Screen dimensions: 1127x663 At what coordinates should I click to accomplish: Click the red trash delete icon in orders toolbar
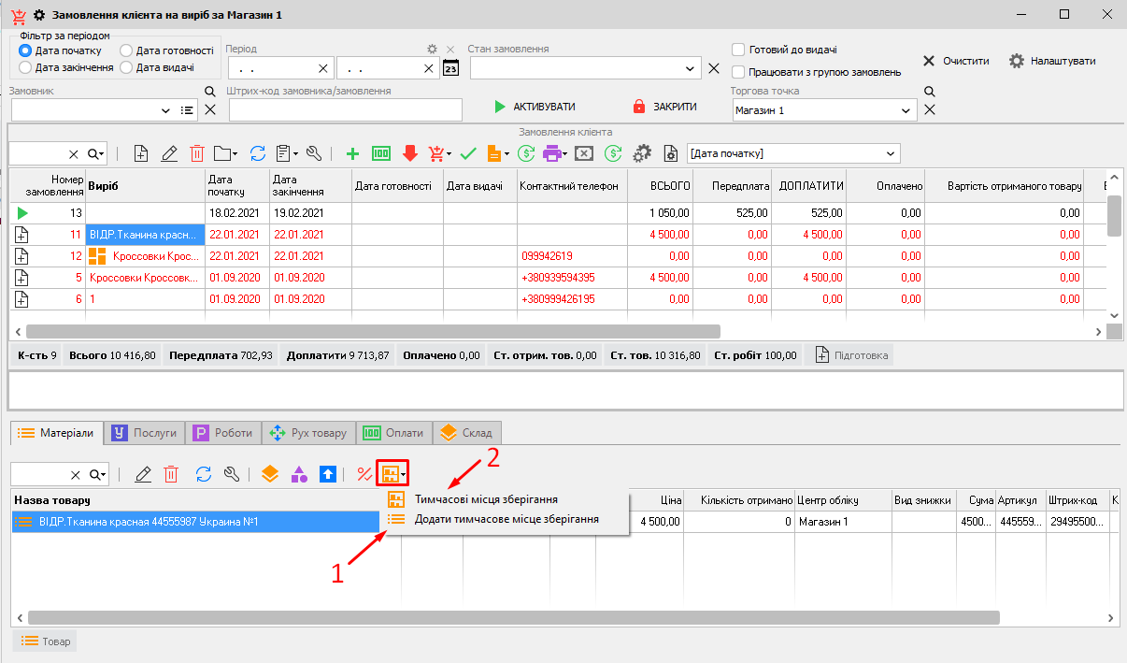click(x=197, y=154)
